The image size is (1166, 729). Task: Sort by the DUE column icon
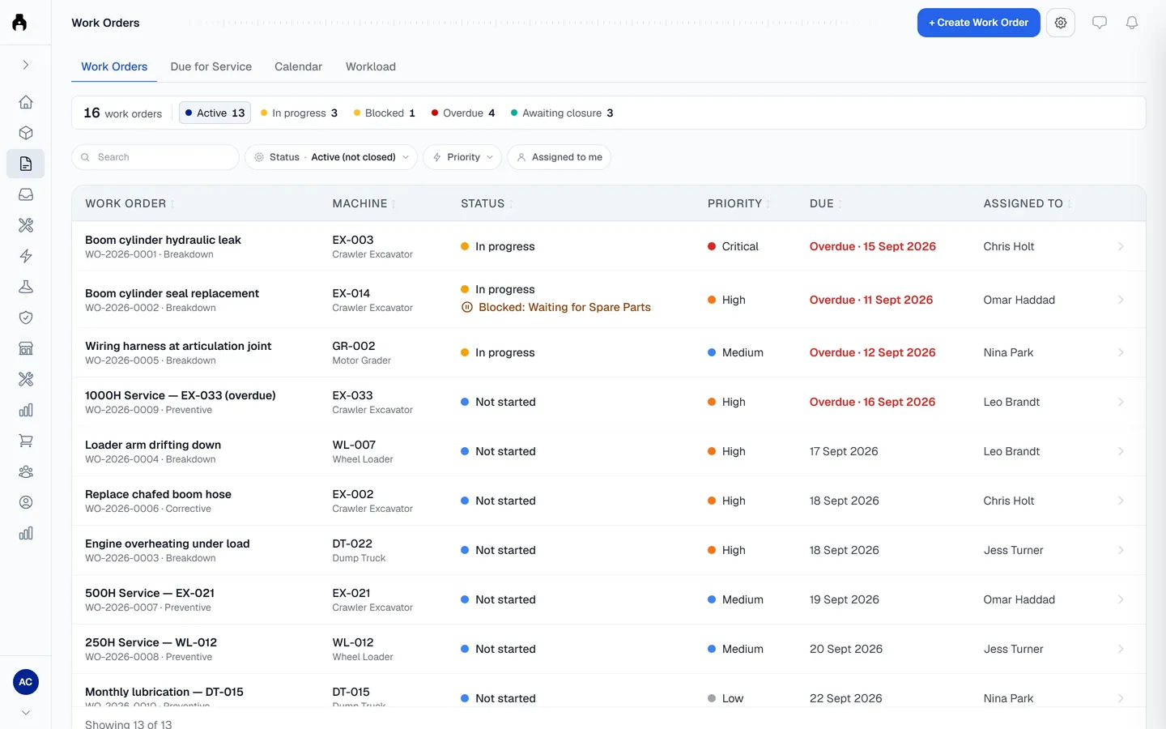click(840, 204)
